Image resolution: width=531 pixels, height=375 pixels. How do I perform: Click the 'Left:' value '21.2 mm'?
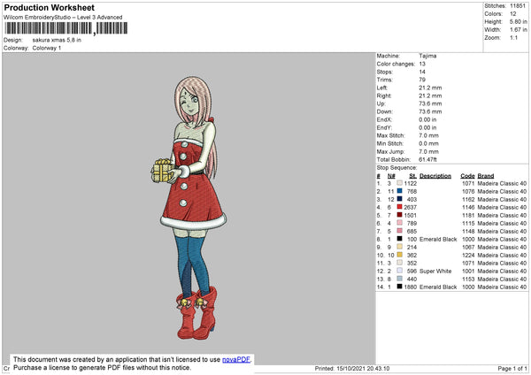coord(430,88)
